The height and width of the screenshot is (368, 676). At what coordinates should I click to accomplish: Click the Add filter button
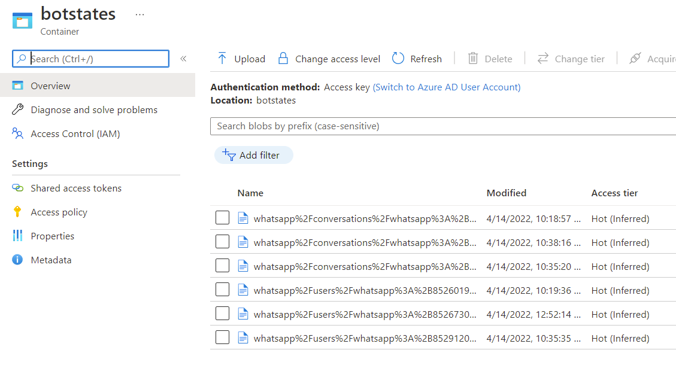(253, 155)
